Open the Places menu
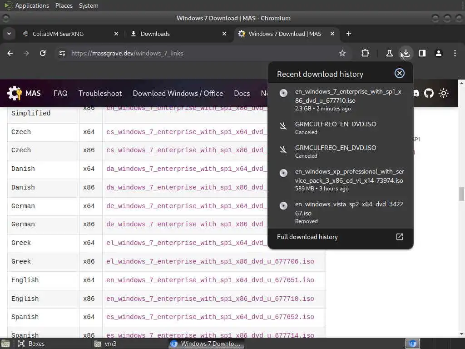The width and height of the screenshot is (465, 349). pyautogui.click(x=64, y=5)
